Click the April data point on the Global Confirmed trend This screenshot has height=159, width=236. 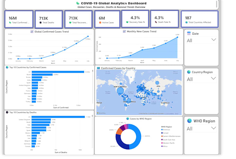[53, 55]
